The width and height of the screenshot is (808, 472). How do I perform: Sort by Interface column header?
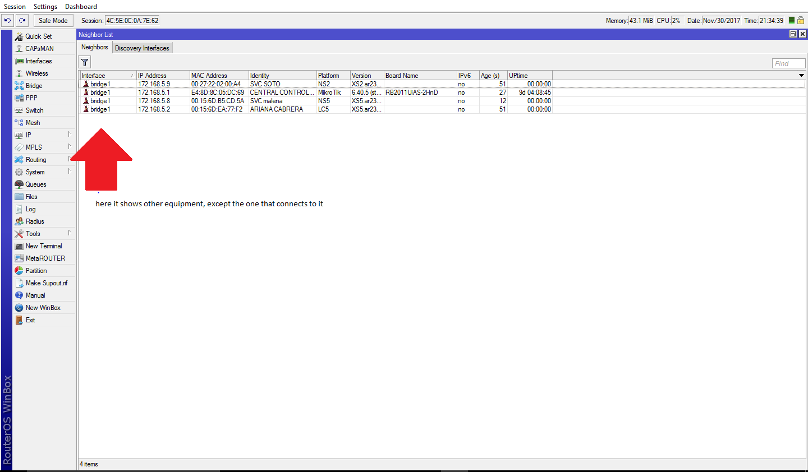click(108, 75)
